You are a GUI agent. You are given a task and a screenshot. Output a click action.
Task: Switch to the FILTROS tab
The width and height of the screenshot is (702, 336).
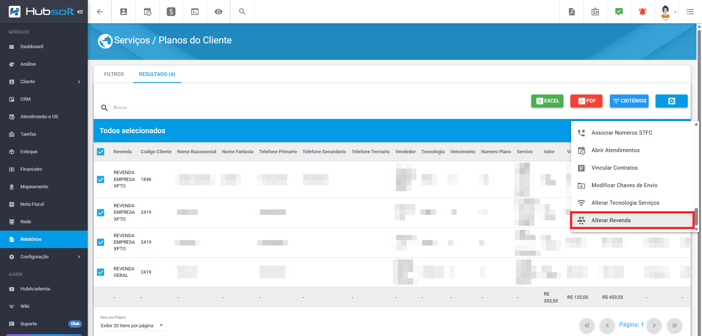114,74
